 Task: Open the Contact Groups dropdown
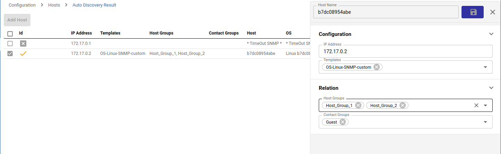(x=485, y=122)
